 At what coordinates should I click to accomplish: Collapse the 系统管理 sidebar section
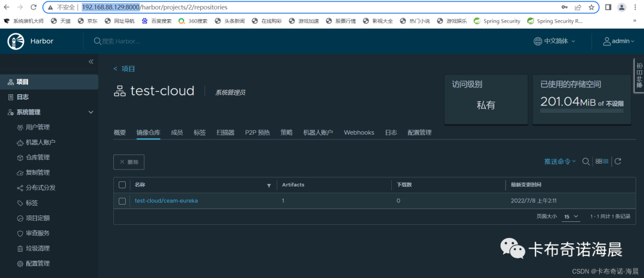point(91,112)
